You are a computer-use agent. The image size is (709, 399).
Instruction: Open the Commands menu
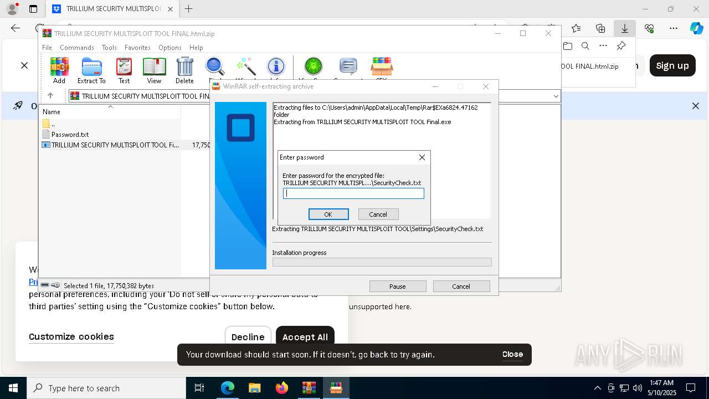(x=77, y=48)
